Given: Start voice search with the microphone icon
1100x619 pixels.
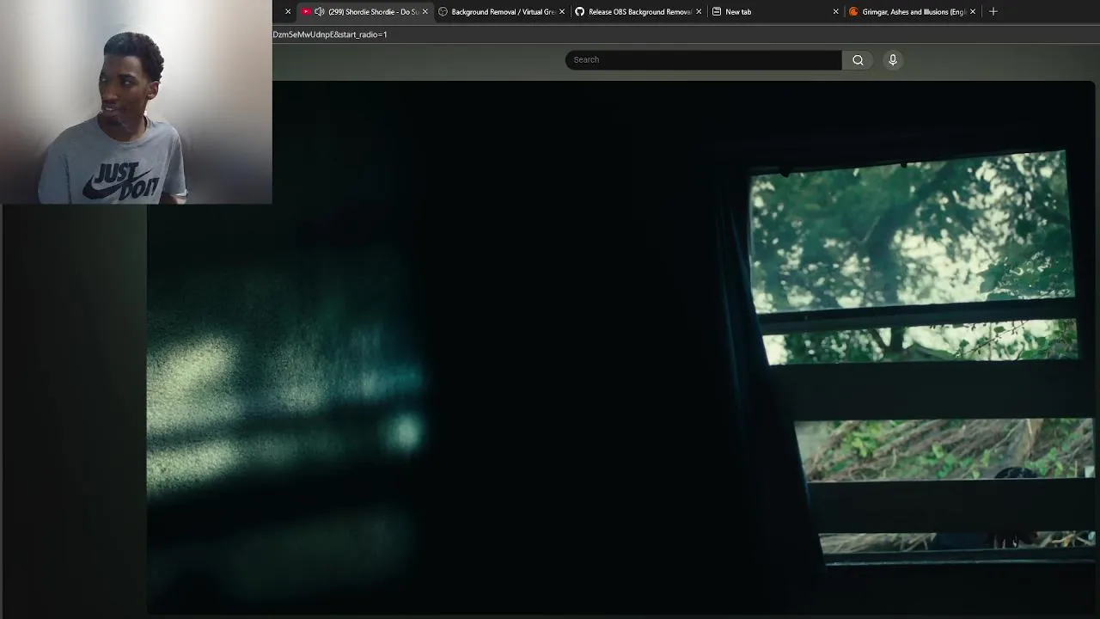Looking at the screenshot, I should [x=893, y=59].
